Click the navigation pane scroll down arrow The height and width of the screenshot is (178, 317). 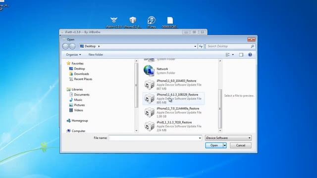136,131
